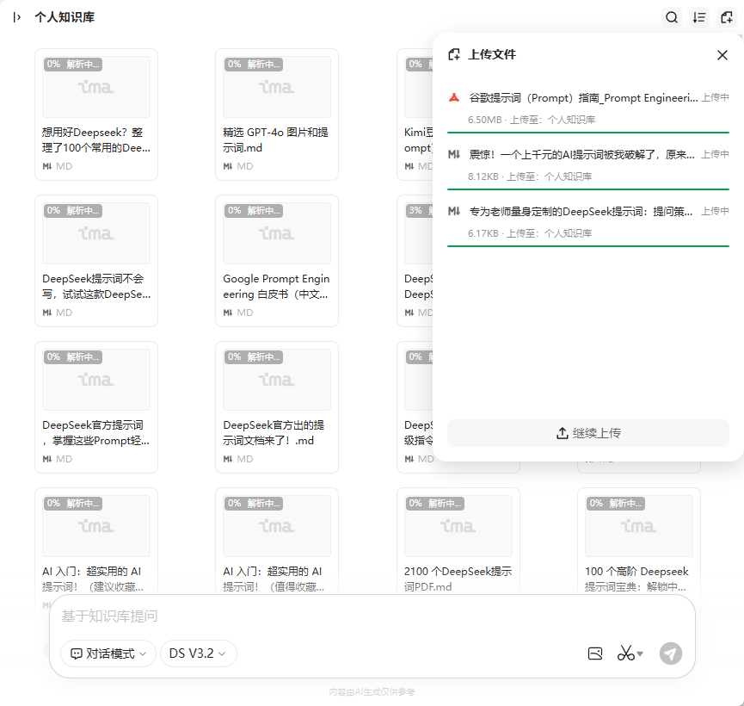
Task: Click the send message paper-plane button
Action: pyautogui.click(x=671, y=653)
